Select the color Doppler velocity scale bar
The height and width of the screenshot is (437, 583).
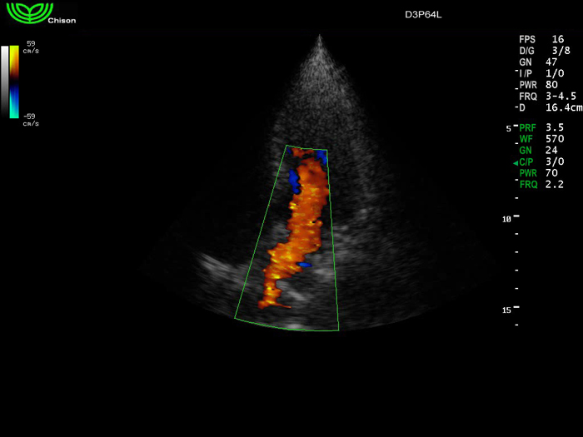(14, 82)
